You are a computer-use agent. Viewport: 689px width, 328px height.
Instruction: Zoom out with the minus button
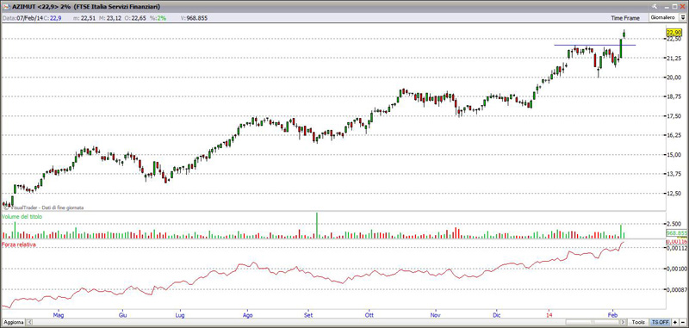682,322
